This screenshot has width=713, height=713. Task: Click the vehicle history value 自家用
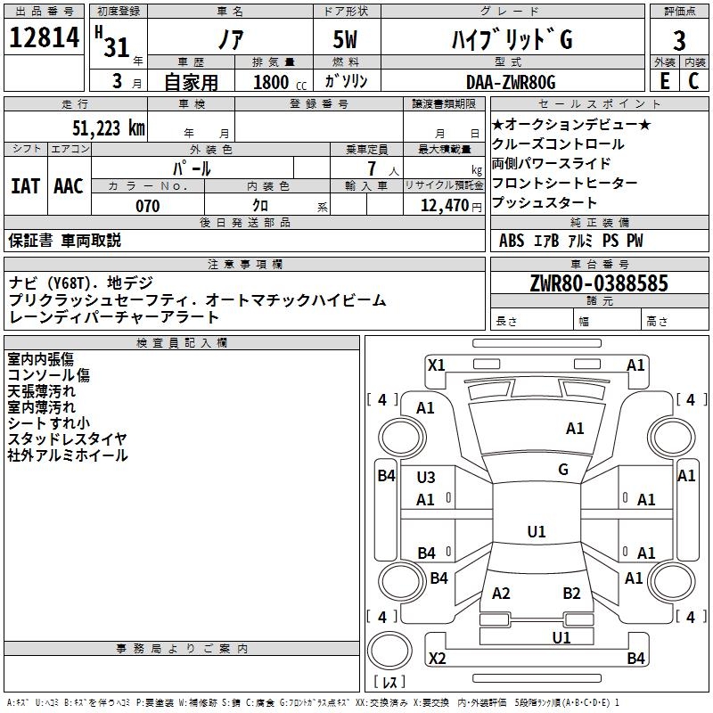pos(191,82)
